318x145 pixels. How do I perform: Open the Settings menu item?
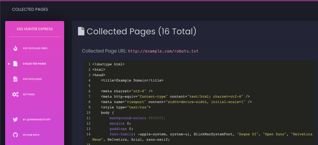pyautogui.click(x=29, y=94)
